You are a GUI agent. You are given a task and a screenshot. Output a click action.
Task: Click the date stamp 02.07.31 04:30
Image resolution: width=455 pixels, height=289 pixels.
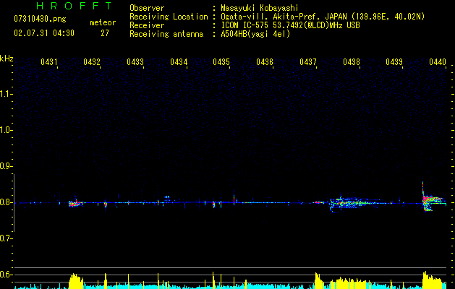44,33
